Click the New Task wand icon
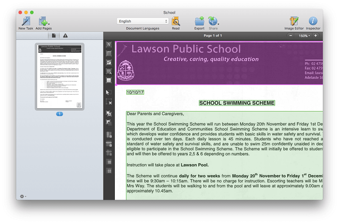 pos(26,21)
